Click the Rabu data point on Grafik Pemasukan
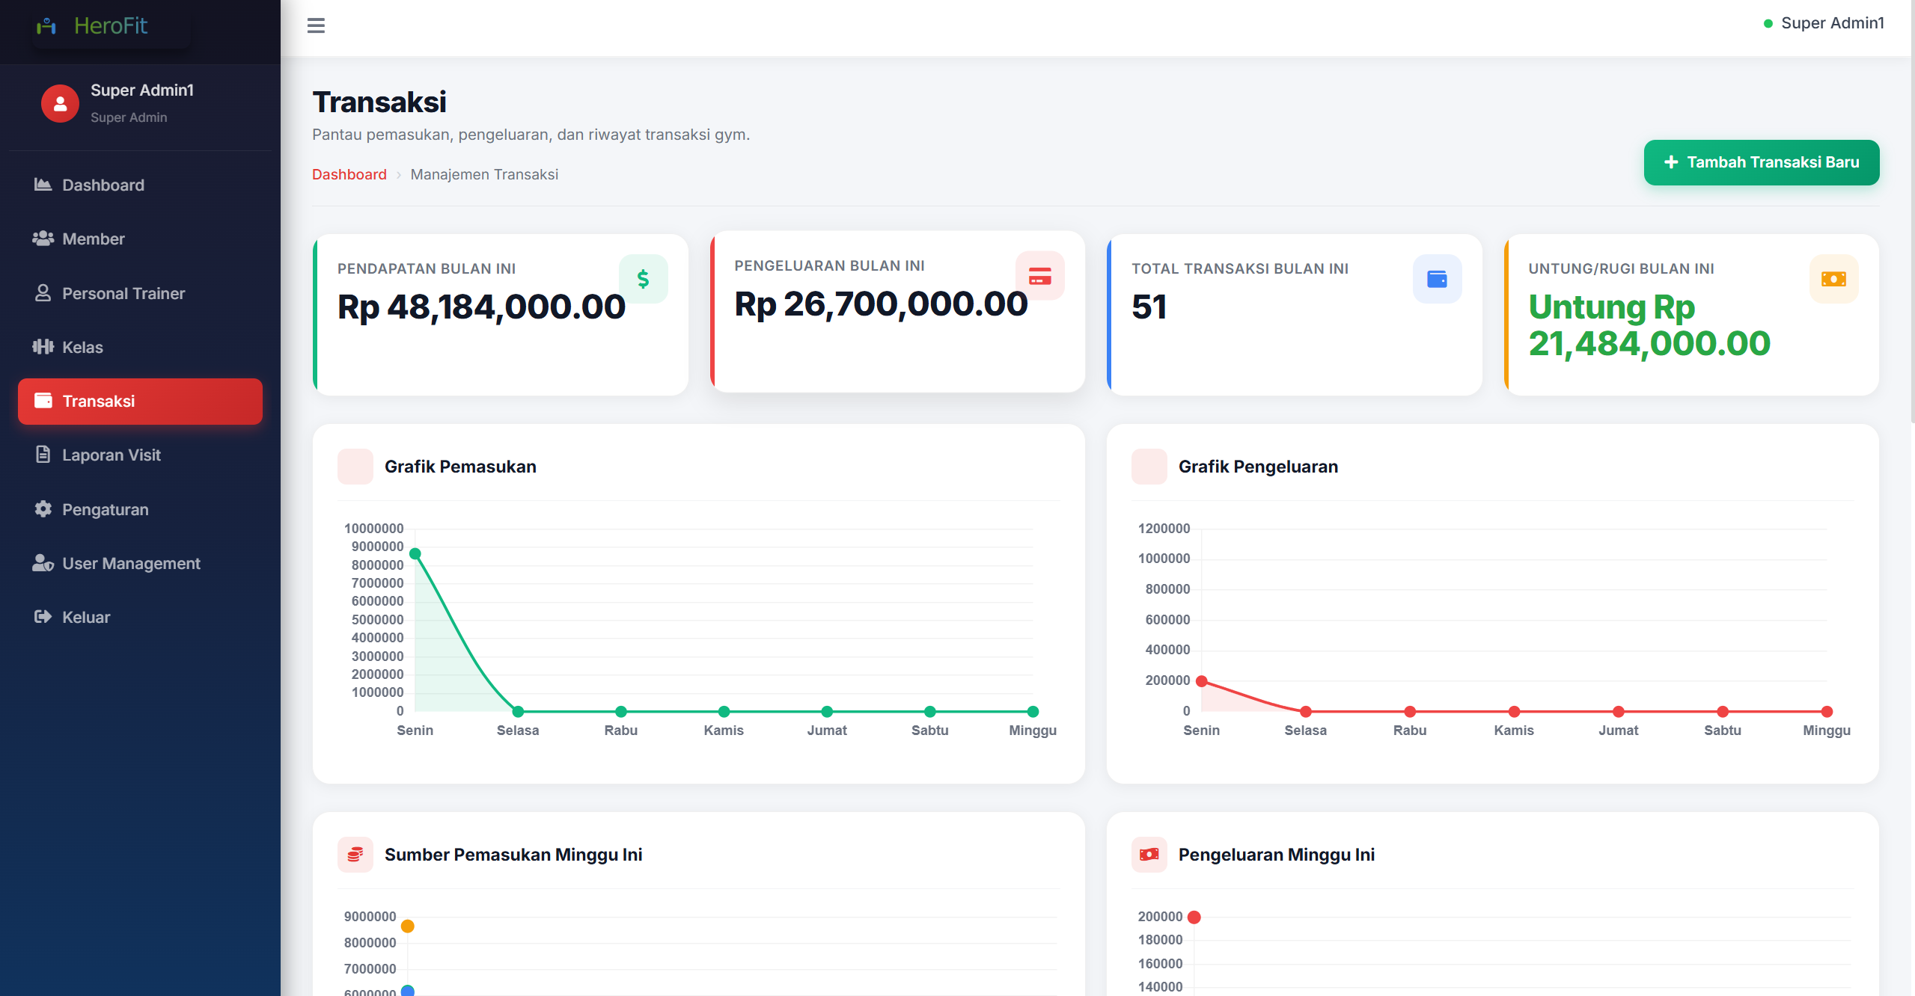 tap(620, 711)
